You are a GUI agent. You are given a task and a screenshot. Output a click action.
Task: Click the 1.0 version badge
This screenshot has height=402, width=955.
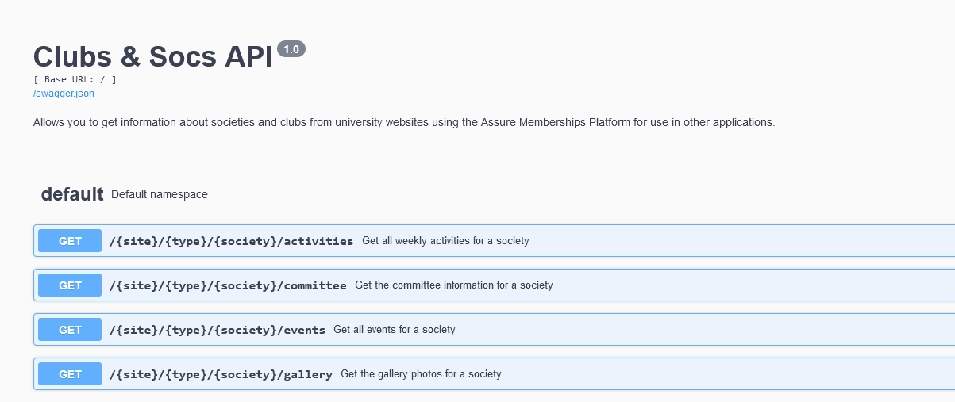coord(291,49)
